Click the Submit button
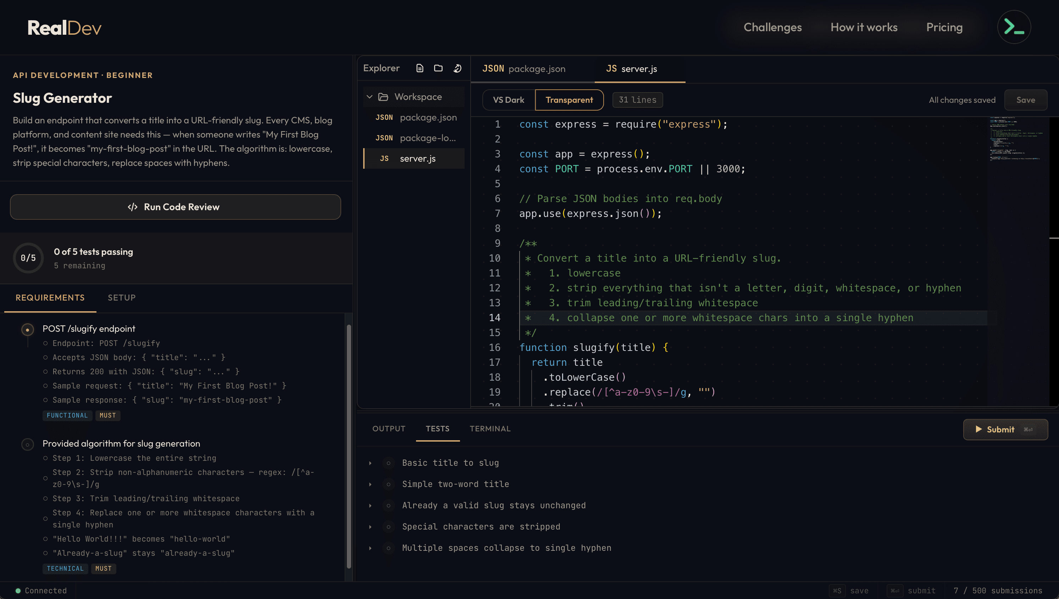 coord(1005,430)
